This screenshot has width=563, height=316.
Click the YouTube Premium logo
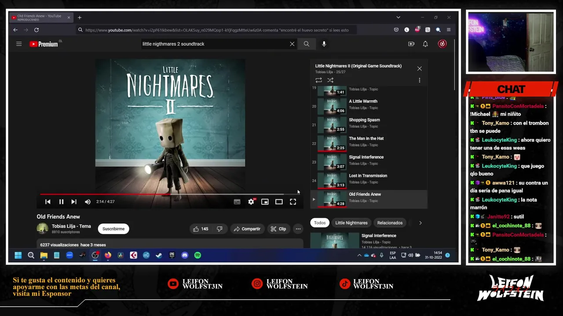click(44, 44)
